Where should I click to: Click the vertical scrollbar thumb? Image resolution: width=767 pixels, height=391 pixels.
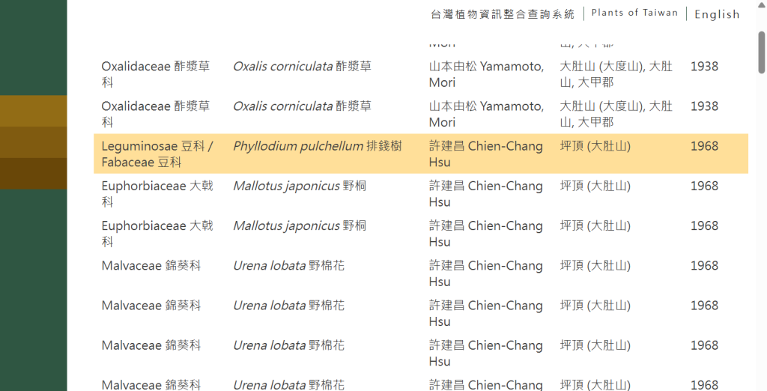pos(761,52)
